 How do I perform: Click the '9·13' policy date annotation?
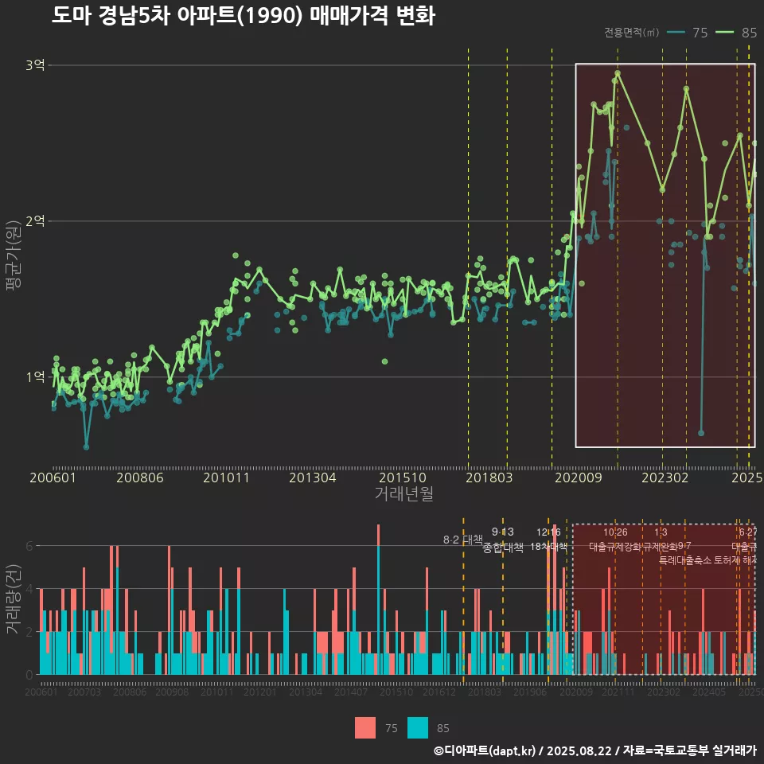coord(502,532)
